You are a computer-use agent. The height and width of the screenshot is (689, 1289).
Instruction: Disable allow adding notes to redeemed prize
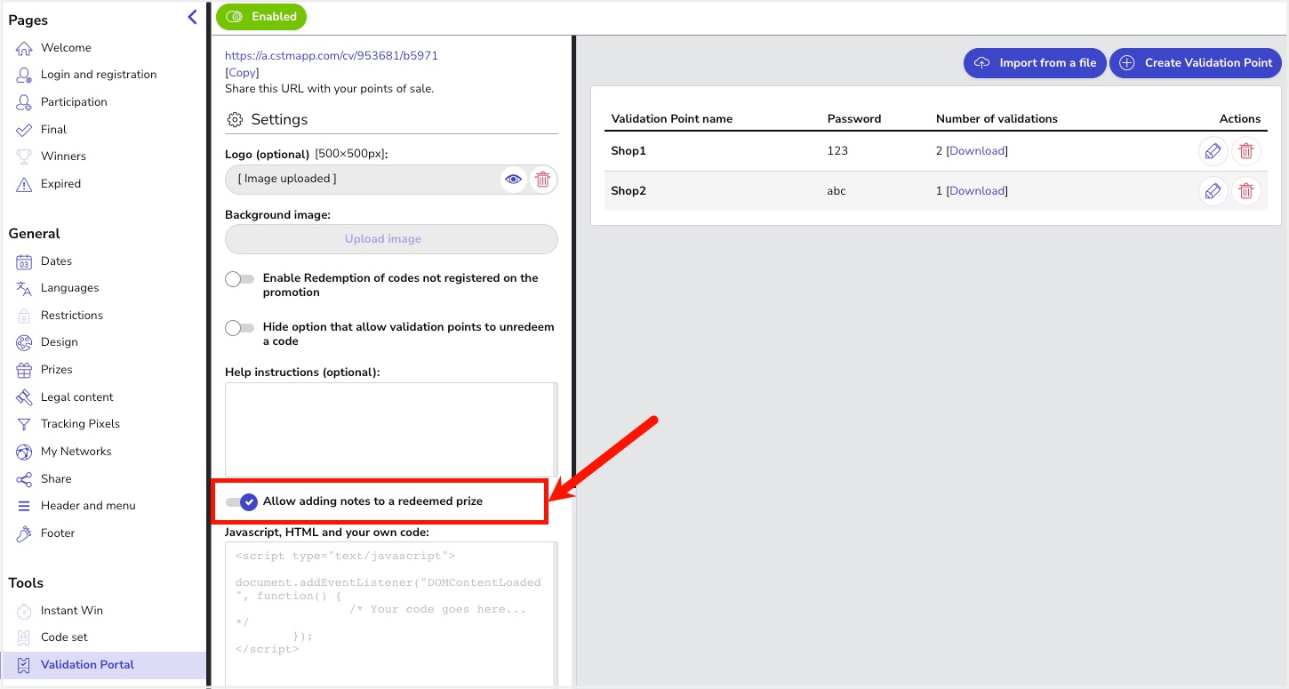(242, 502)
